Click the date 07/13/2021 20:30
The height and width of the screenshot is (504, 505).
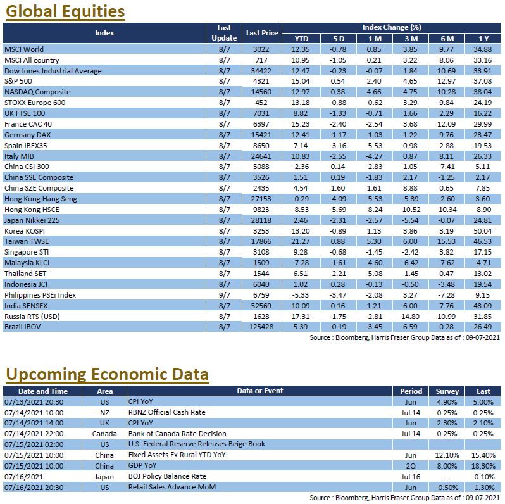point(34,402)
